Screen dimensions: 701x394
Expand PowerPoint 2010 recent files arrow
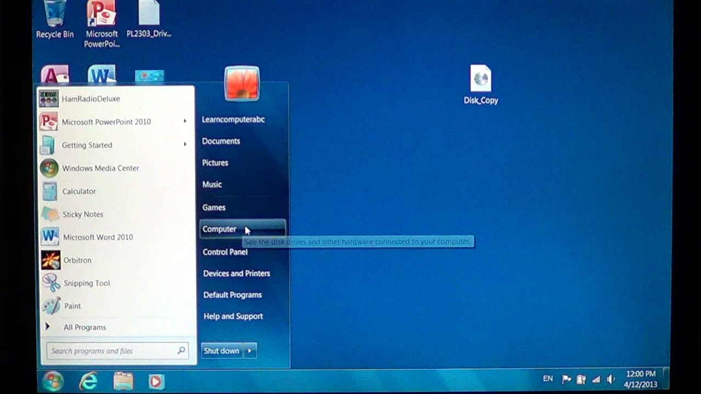click(x=185, y=121)
